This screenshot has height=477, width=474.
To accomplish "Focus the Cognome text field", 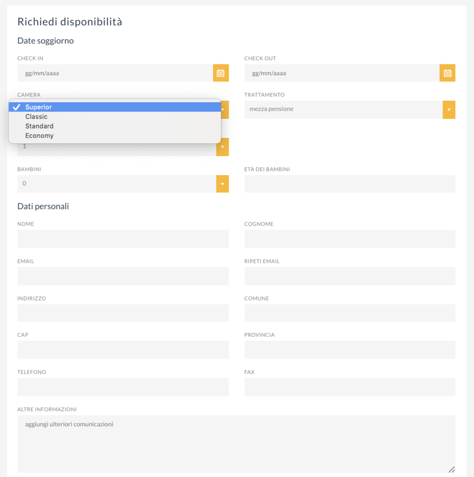I will tap(350, 239).
